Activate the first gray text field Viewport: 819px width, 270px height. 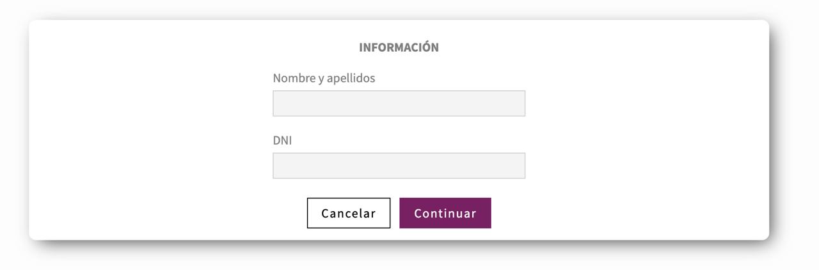click(399, 103)
